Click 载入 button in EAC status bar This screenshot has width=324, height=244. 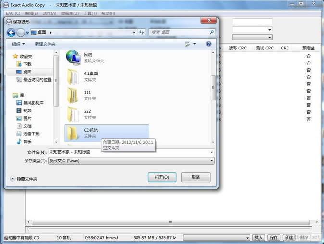258,238
